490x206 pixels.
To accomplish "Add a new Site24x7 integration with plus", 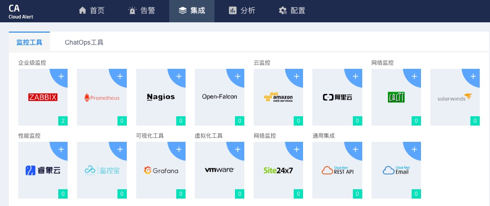I will (x=296, y=149).
